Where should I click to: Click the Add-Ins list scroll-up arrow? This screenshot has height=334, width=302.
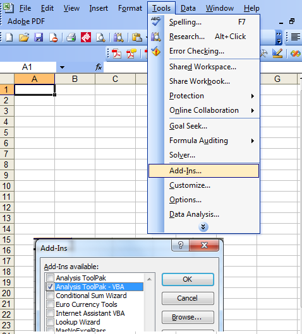pos(149,279)
